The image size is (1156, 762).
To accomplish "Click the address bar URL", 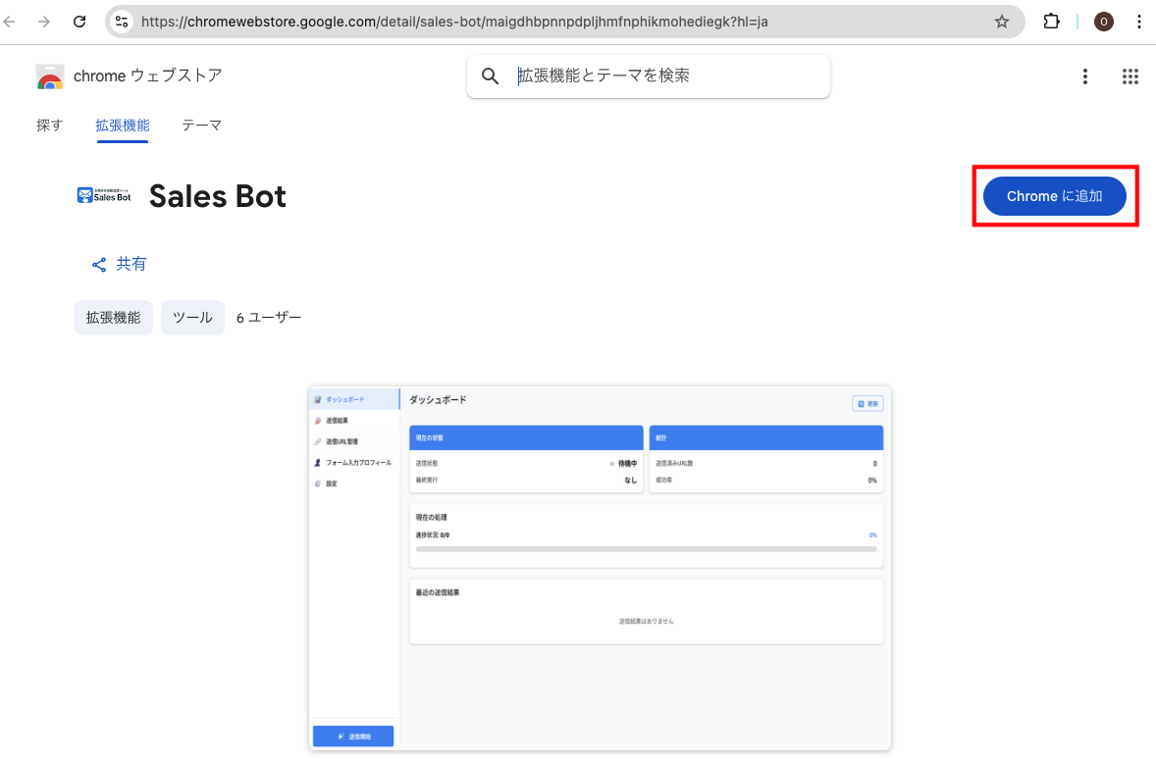I will tap(454, 22).
